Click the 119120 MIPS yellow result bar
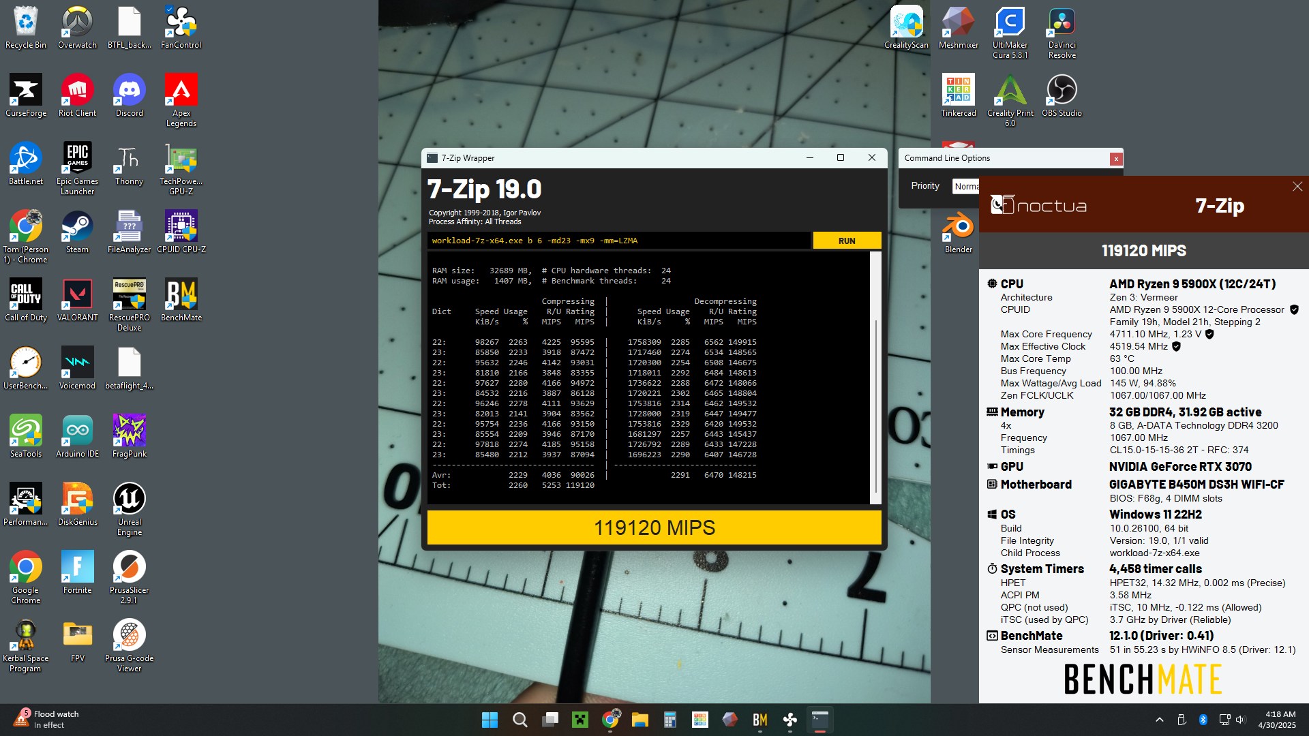The image size is (1309, 736). tap(654, 527)
